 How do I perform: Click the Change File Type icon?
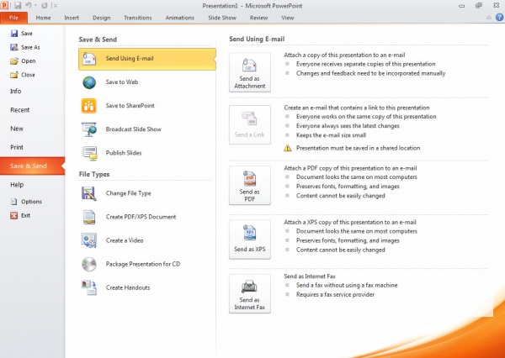coord(89,193)
